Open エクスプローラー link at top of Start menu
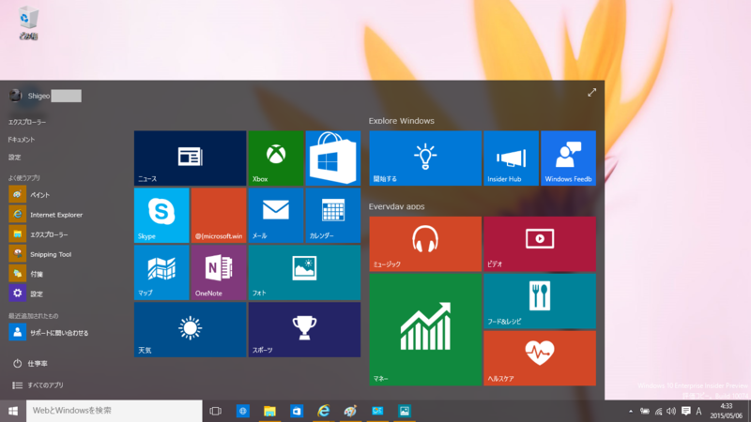The width and height of the screenshot is (751, 422). coord(27,122)
